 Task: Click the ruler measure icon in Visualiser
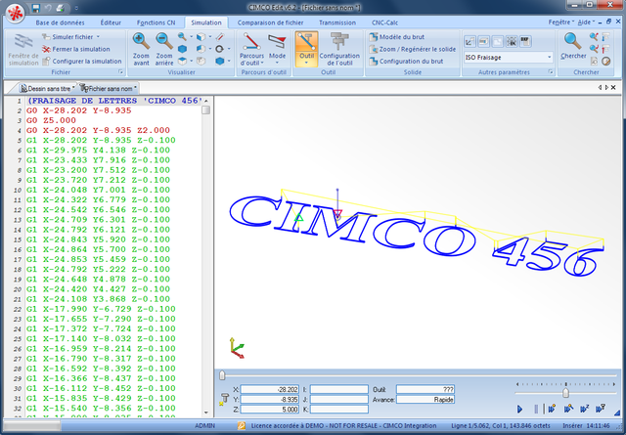pos(219,37)
